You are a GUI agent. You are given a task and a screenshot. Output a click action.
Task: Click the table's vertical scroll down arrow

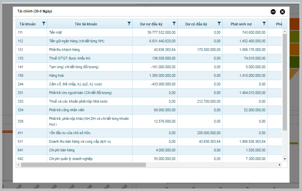(285, 159)
